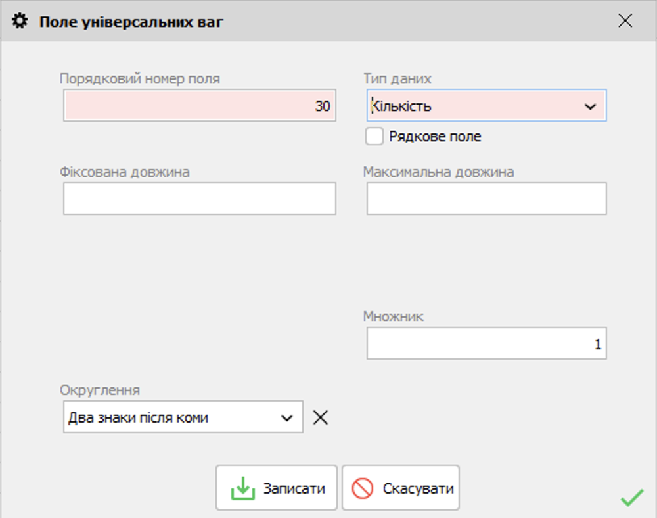Close the Поле універсальних ваг dialog
This screenshot has width=657, height=518.
pos(625,21)
